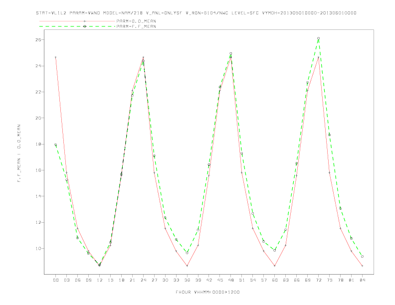The height and width of the screenshot is (305, 395).
Task: Click x-axis tick label 30
Action: pyautogui.click(x=165, y=280)
